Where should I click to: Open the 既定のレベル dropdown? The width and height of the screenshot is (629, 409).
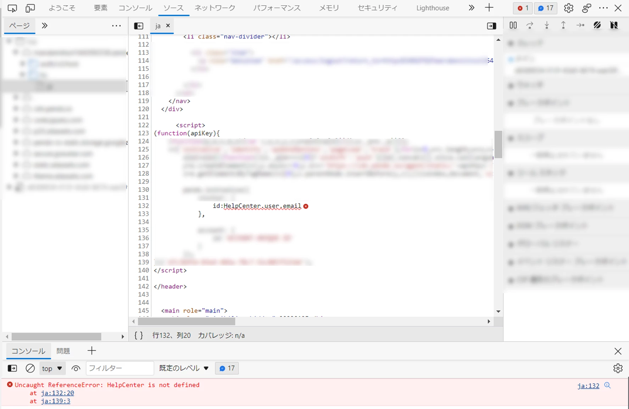click(184, 368)
